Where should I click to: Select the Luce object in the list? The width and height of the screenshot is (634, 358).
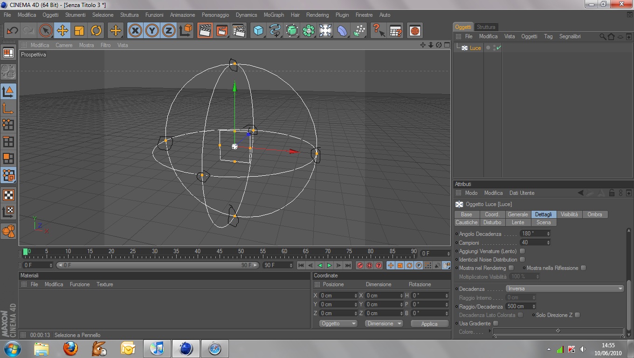pos(475,48)
